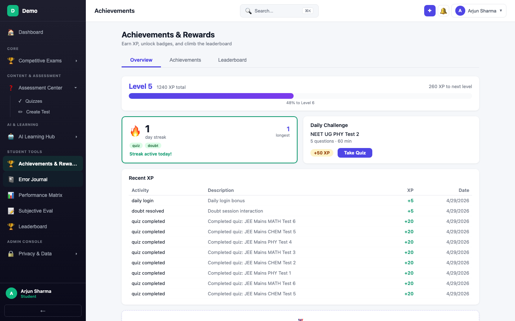Viewport: 515px width, 321px height.
Task: Click the quiz streak tag
Action: coord(136,146)
